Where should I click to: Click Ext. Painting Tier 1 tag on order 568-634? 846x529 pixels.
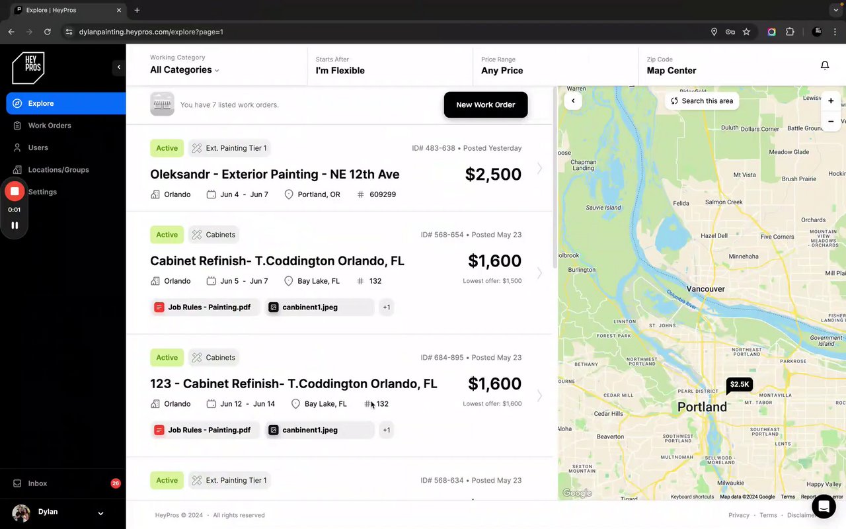click(229, 481)
